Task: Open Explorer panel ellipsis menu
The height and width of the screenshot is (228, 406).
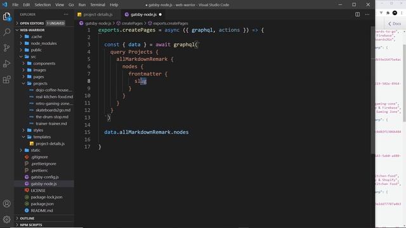Action: pyautogui.click(x=66, y=15)
